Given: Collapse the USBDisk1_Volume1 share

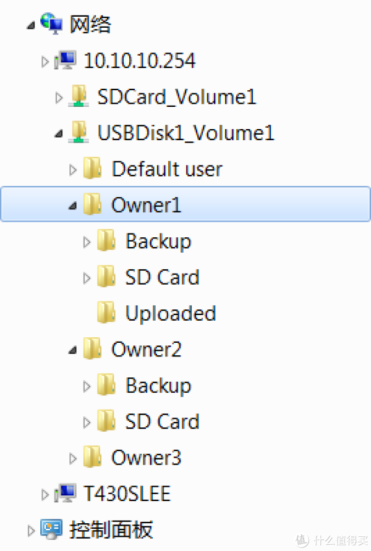Looking at the screenshot, I should point(59,133).
